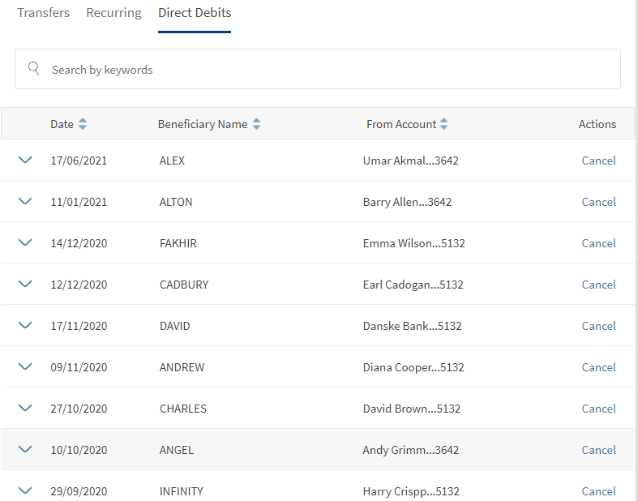Screen dimensions: 638x501
Task: Expand the ANGEL row chevron
Action: (25, 450)
